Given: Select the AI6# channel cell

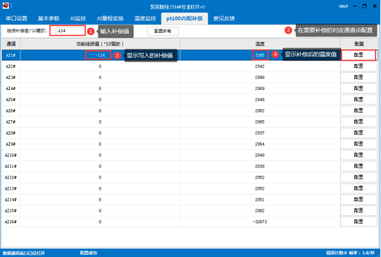Looking at the screenshot, I should coord(11,111).
